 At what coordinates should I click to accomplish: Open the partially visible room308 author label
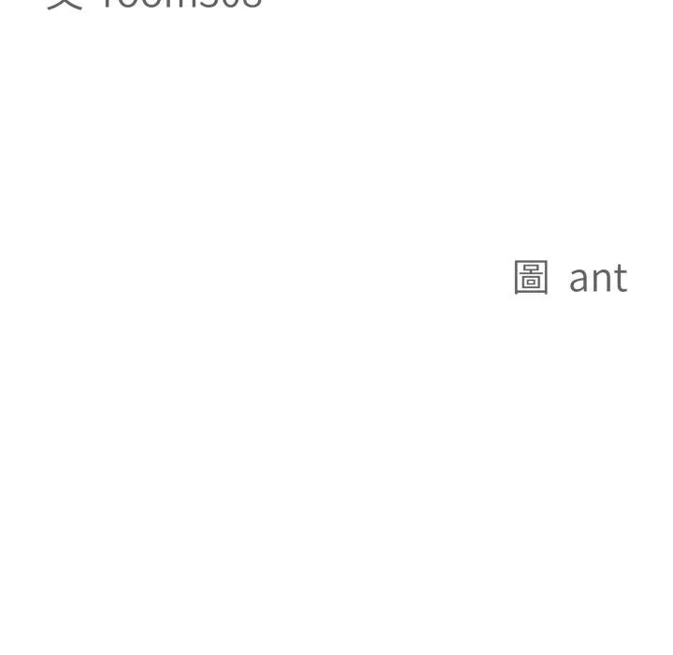point(181,4)
